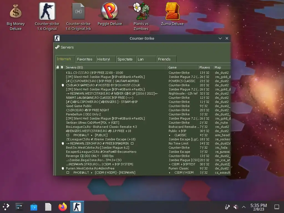This screenshot has height=213, width=284.
Task: Select AVENGERS.WESTCSTRIKE.RO server row
Action: (x=143, y=131)
